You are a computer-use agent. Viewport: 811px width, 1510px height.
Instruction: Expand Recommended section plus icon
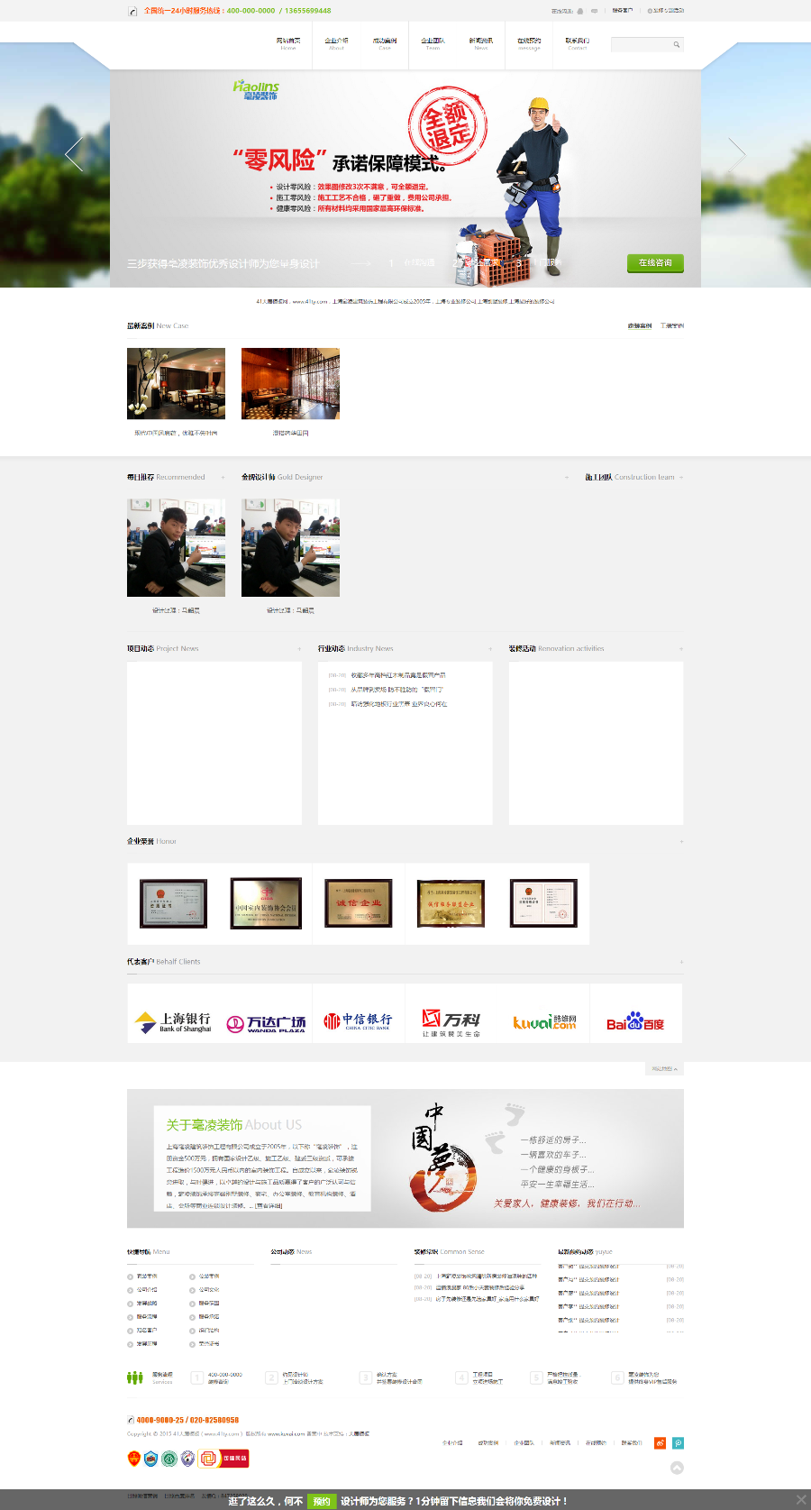tap(223, 478)
